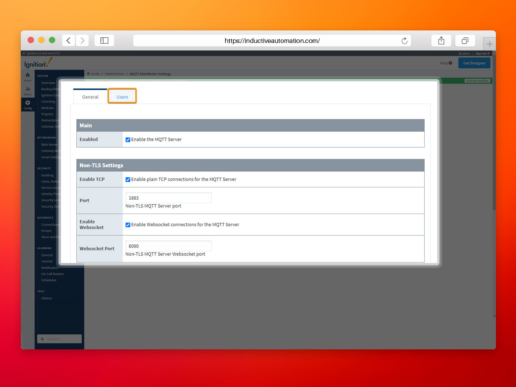516x387 pixels.
Task: Click Sign Out at the top right
Action: click(x=482, y=53)
